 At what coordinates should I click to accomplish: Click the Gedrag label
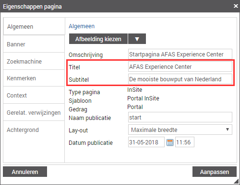78,109
